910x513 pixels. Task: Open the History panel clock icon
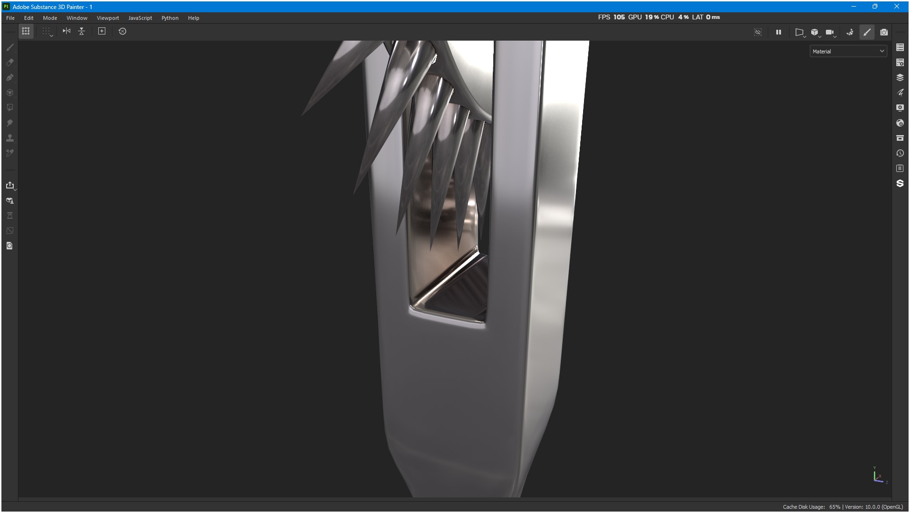(900, 153)
